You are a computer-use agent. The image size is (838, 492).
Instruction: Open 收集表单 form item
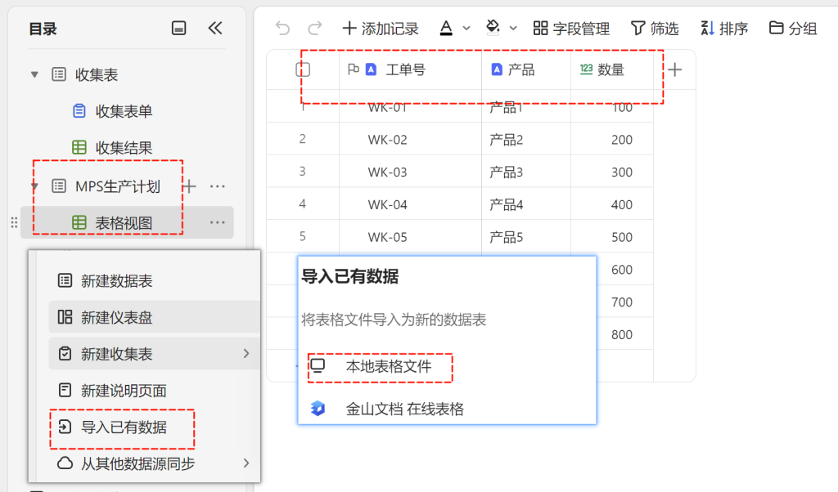tap(124, 111)
